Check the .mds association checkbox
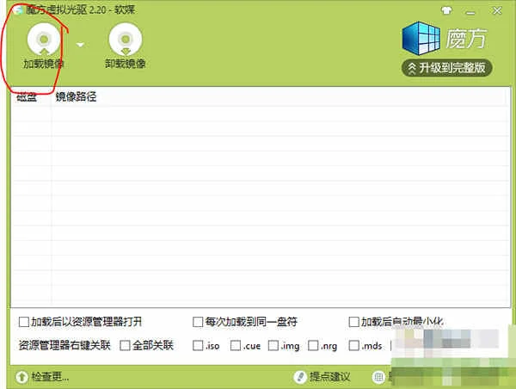Viewport: 516px width, 389px height. click(x=353, y=345)
